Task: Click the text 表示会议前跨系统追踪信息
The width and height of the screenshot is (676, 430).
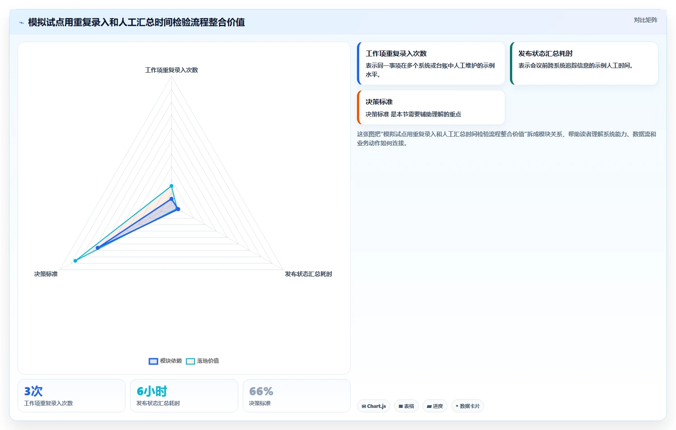Action: (x=575, y=65)
